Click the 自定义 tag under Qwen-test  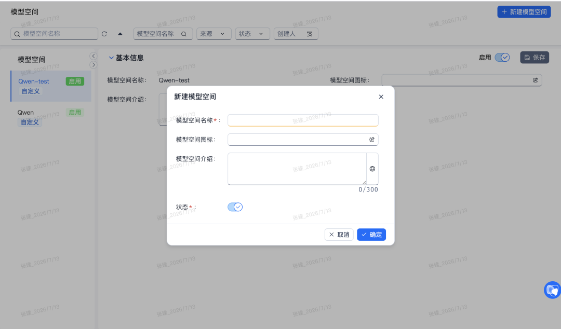(31, 91)
